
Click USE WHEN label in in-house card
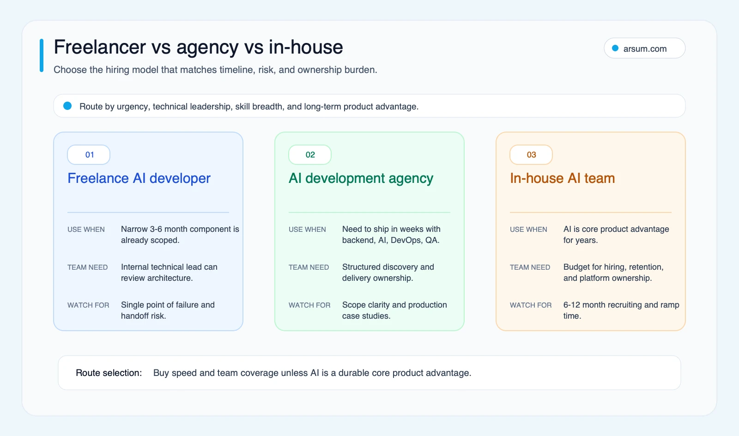[x=528, y=230]
